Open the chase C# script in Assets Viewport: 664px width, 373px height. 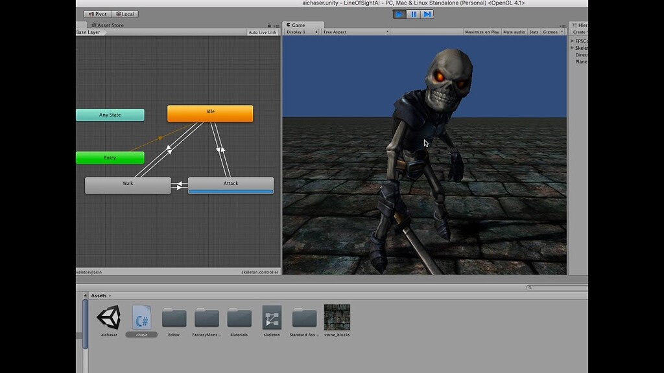tap(141, 317)
